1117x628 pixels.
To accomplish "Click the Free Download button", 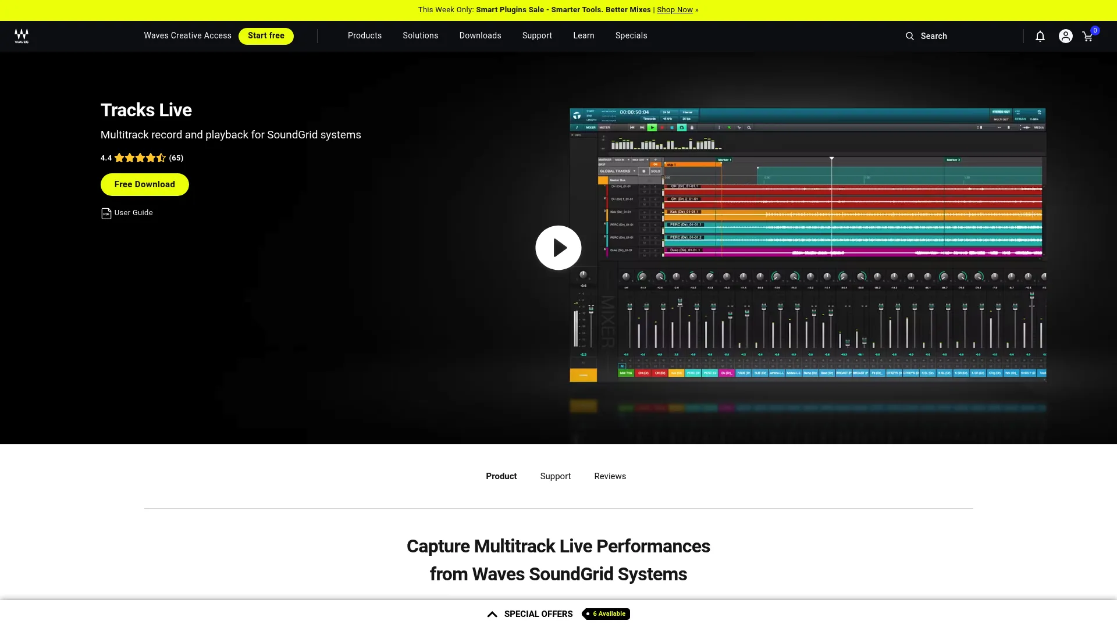I will [145, 184].
